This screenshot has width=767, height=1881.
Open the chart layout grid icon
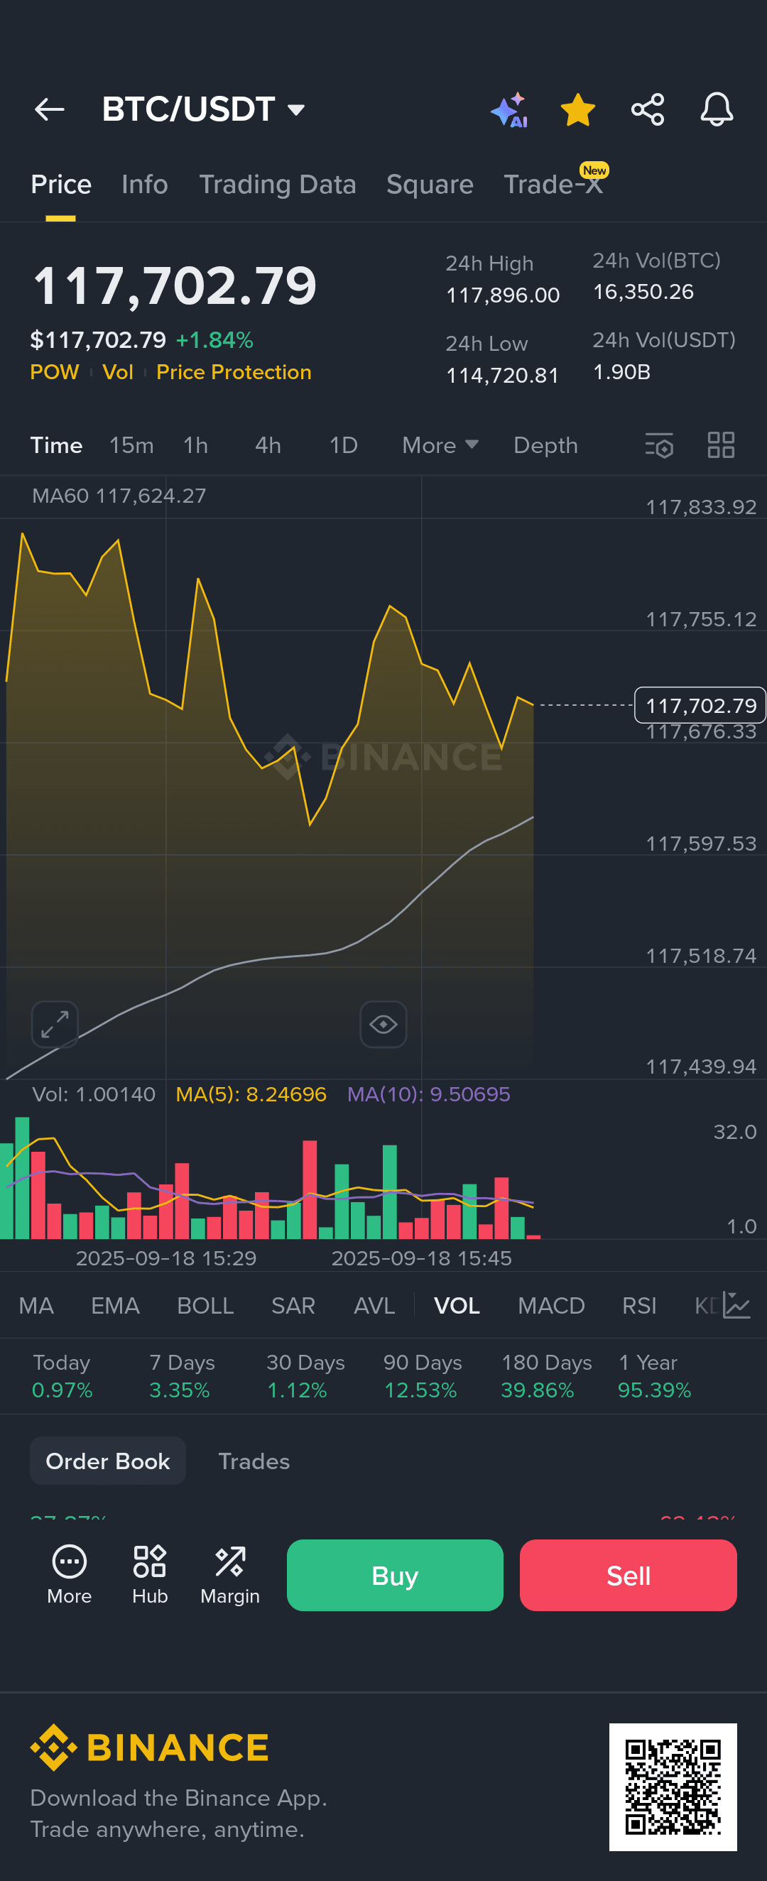pos(721,445)
